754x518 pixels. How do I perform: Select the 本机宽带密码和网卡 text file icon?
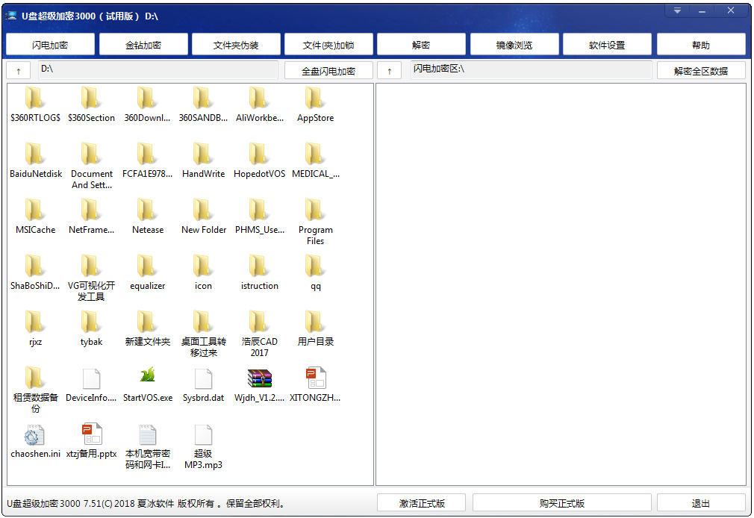click(x=147, y=435)
